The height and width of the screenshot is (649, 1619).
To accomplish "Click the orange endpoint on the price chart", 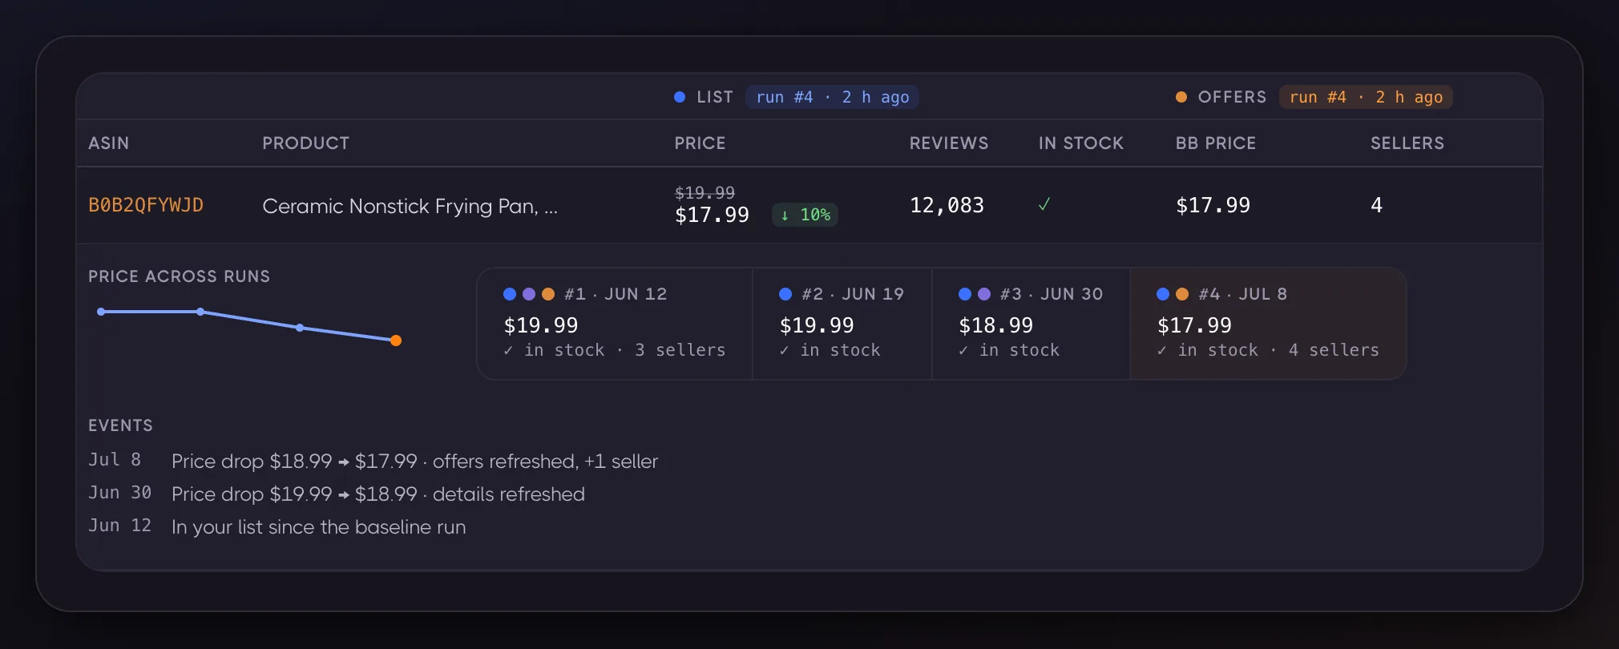I will 396,341.
